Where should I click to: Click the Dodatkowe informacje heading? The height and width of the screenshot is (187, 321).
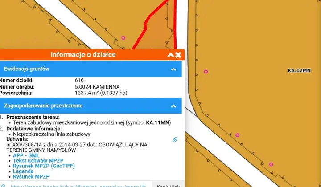(34, 129)
